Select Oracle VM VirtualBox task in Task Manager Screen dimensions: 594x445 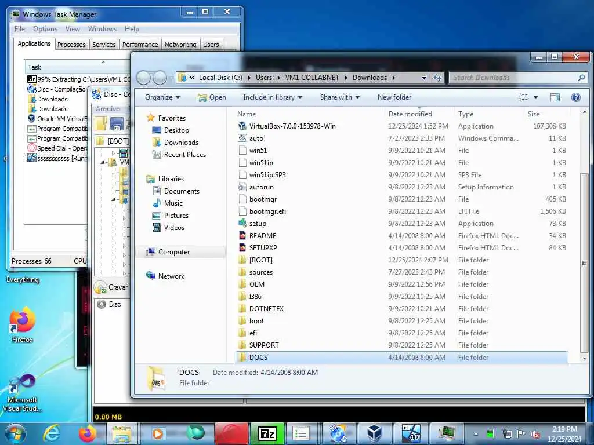click(x=57, y=119)
